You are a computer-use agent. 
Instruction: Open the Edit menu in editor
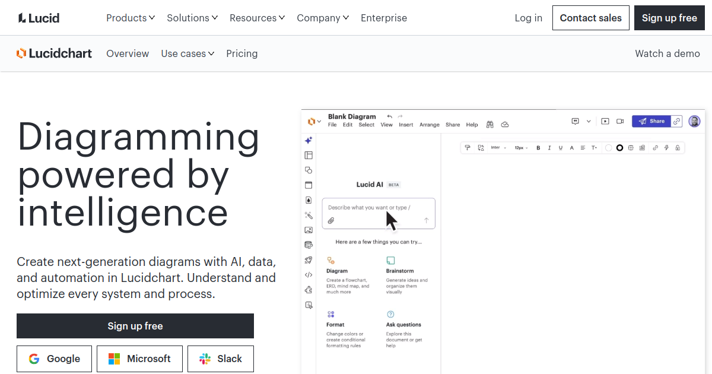348,125
